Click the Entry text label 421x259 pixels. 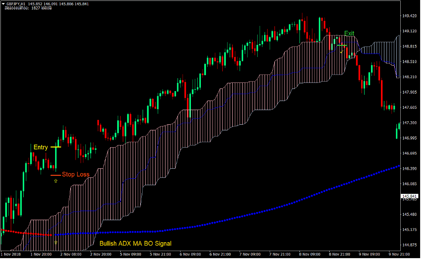pos(41,148)
